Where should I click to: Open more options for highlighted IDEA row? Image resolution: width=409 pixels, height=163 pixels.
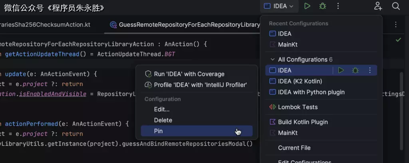[370, 70]
